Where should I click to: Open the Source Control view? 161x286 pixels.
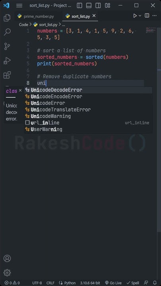coord(7,46)
